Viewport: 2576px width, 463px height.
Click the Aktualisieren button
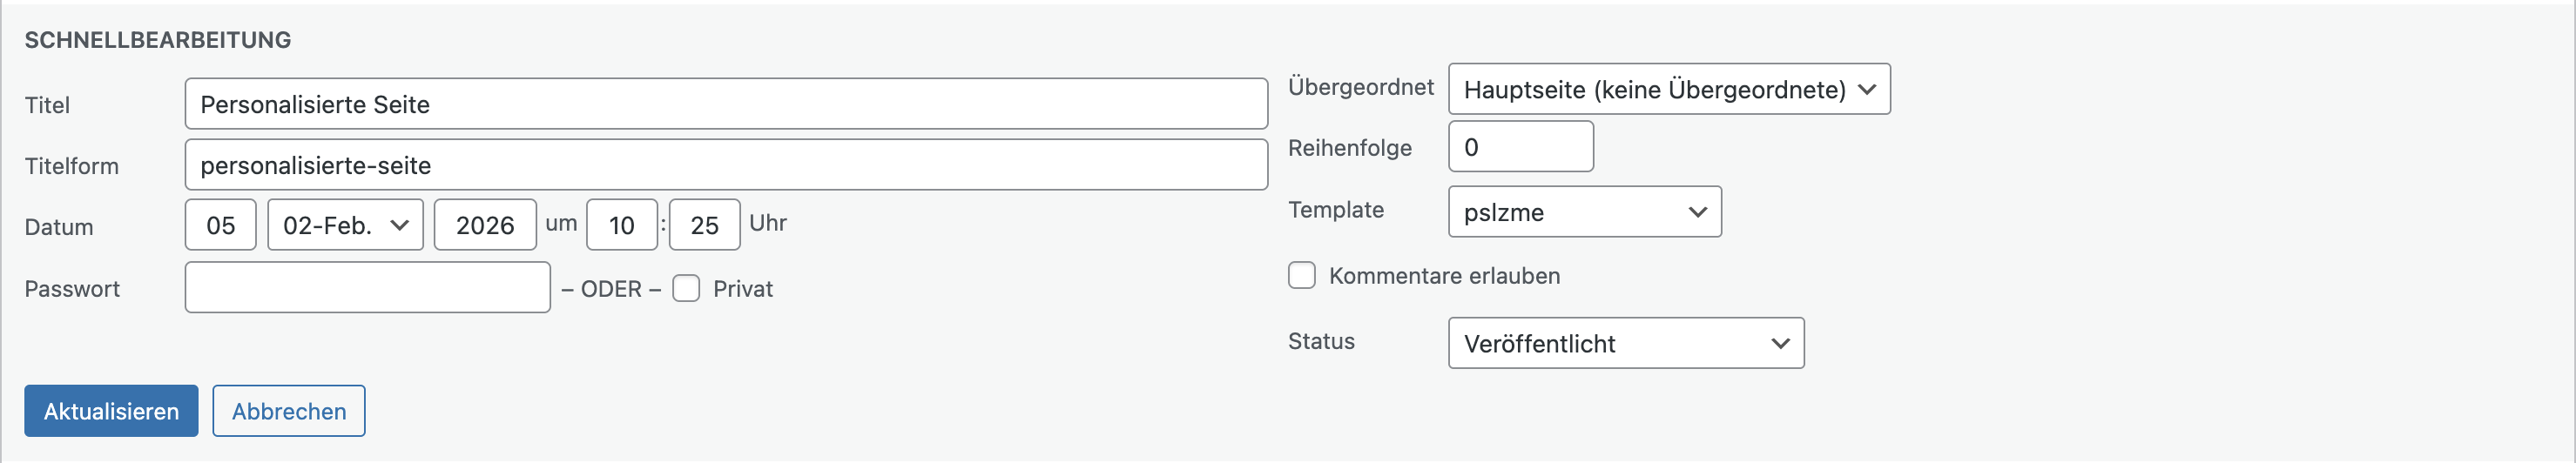pyautogui.click(x=111, y=411)
